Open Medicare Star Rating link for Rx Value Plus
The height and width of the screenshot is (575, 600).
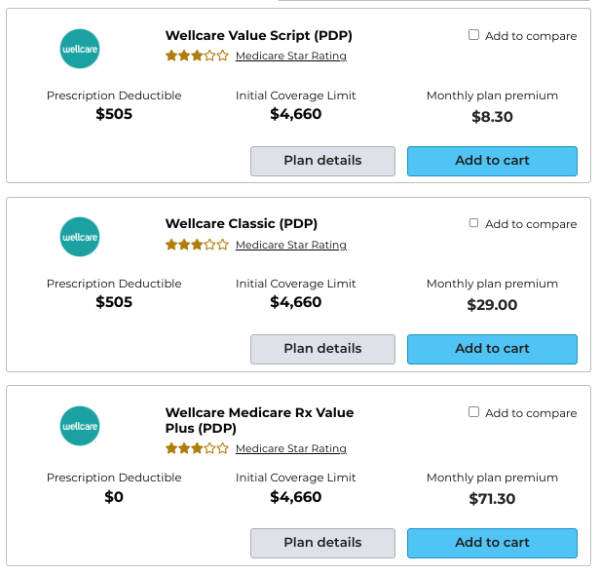click(291, 448)
